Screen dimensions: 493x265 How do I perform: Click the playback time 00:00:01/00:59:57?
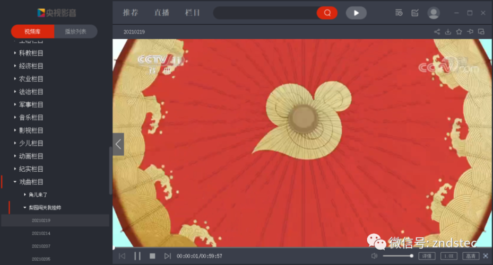200,256
